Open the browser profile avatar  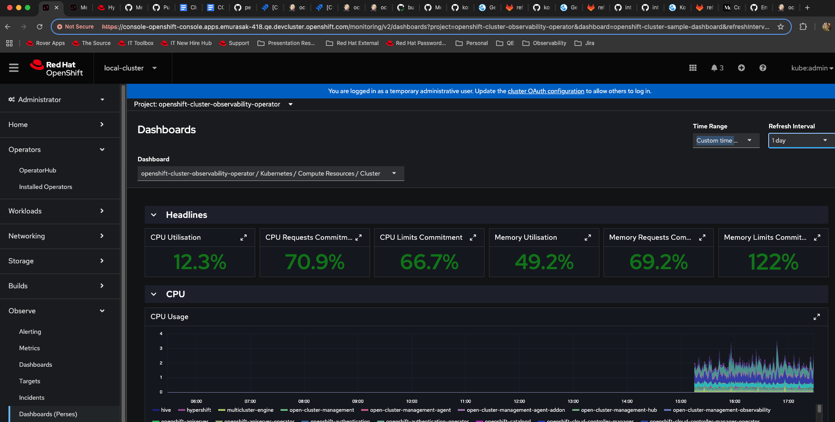826,27
